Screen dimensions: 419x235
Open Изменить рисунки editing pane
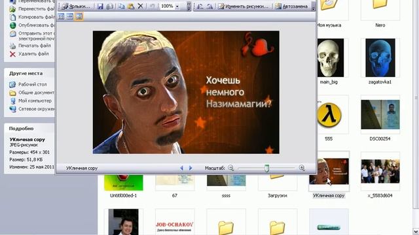pyautogui.click(x=243, y=6)
